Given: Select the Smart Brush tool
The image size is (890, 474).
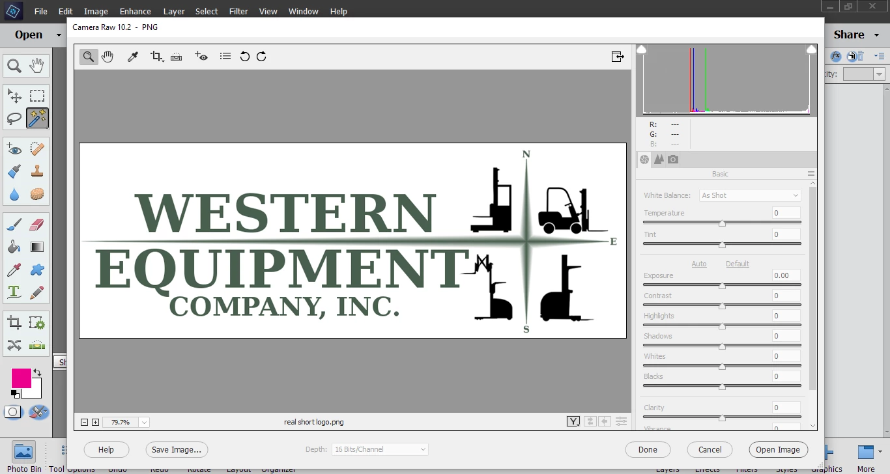Looking at the screenshot, I should [14, 171].
